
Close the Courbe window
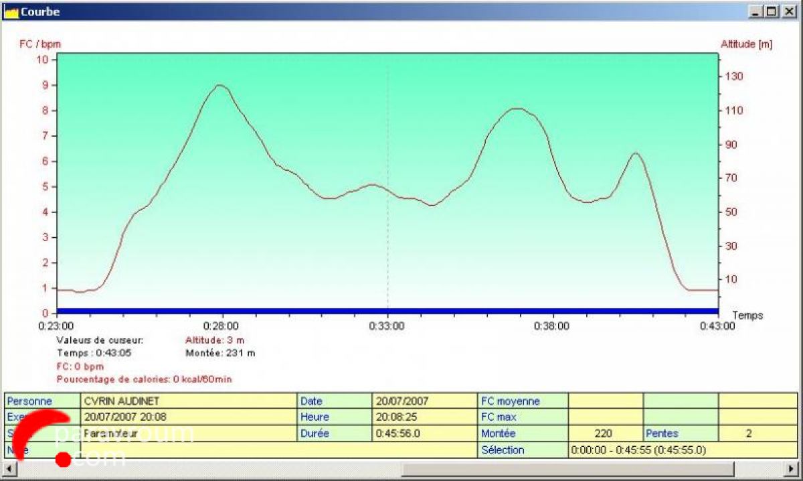[788, 11]
